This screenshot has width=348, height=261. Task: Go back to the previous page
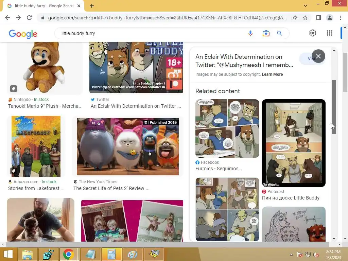pyautogui.click(x=7, y=18)
